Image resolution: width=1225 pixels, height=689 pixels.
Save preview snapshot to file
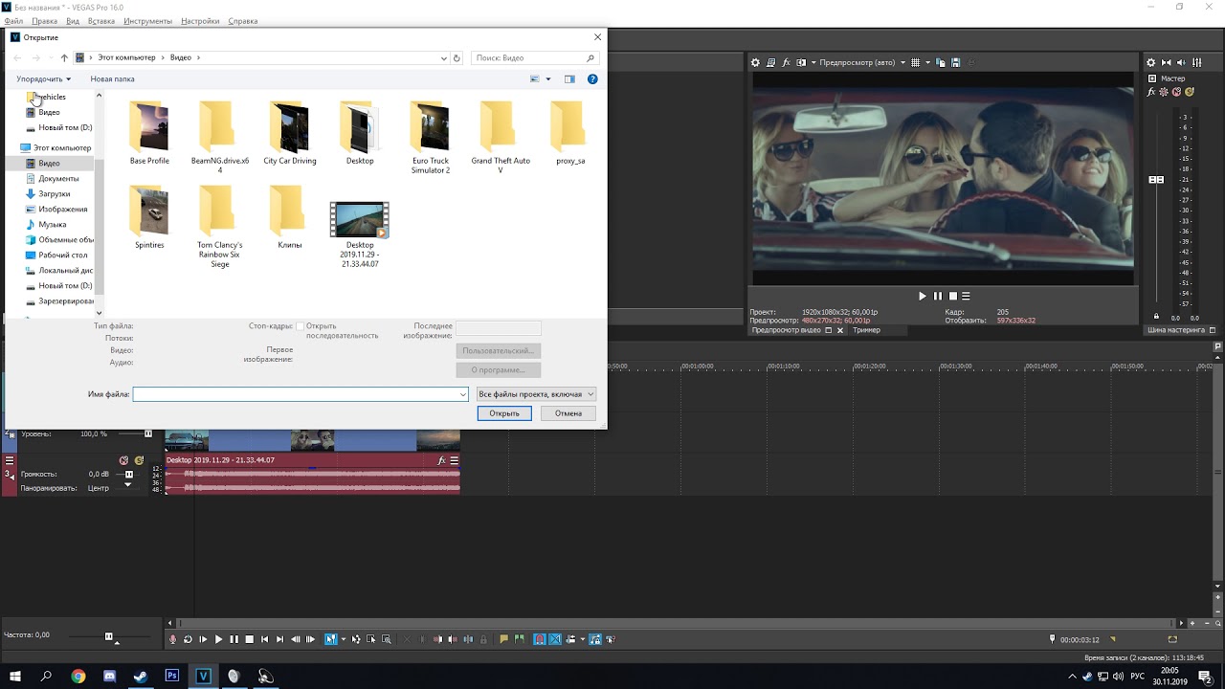pos(955,62)
